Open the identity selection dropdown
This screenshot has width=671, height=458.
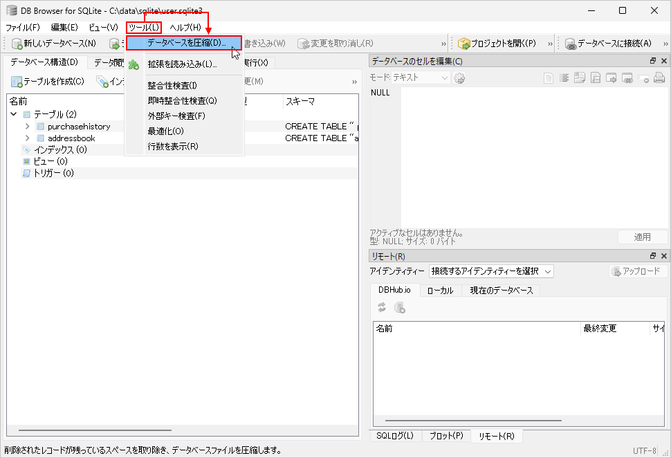(491, 271)
